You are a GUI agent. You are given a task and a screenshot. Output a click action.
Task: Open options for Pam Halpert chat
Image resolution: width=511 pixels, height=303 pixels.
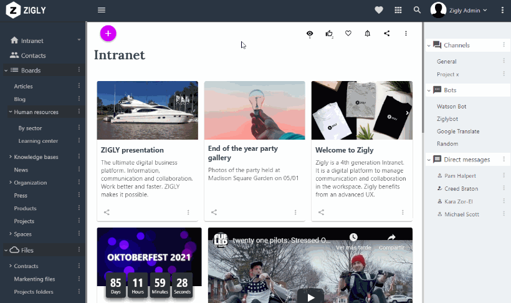click(504, 175)
